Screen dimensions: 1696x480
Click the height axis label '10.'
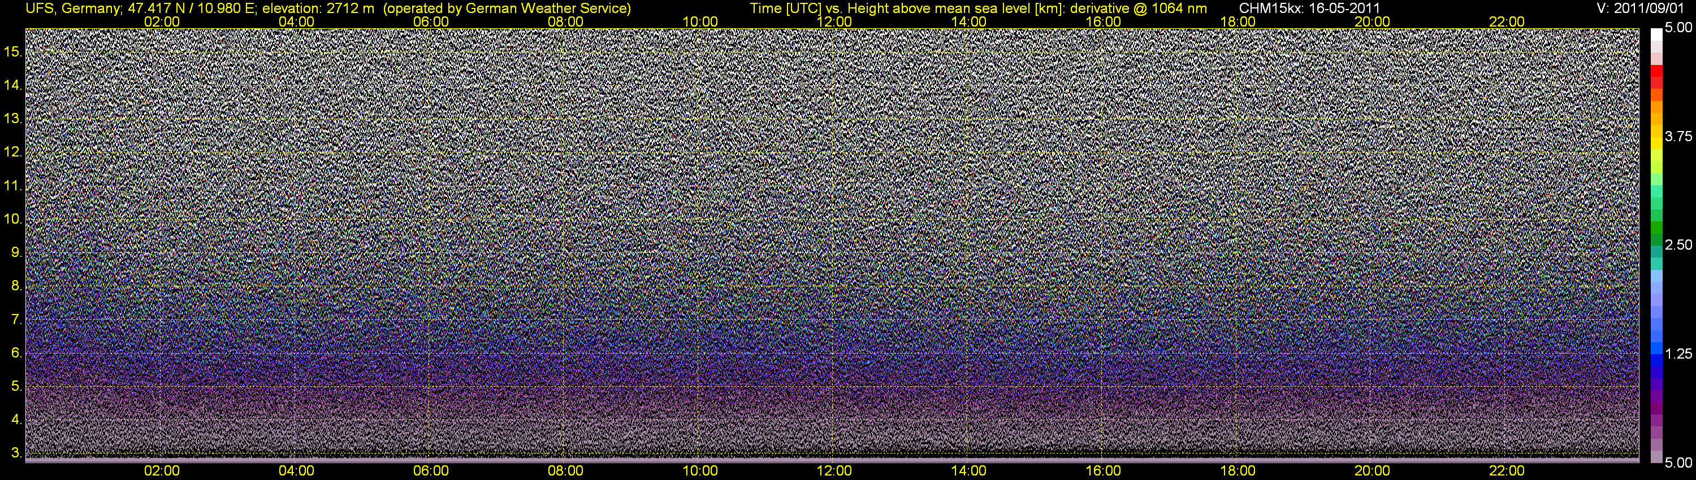(x=14, y=219)
